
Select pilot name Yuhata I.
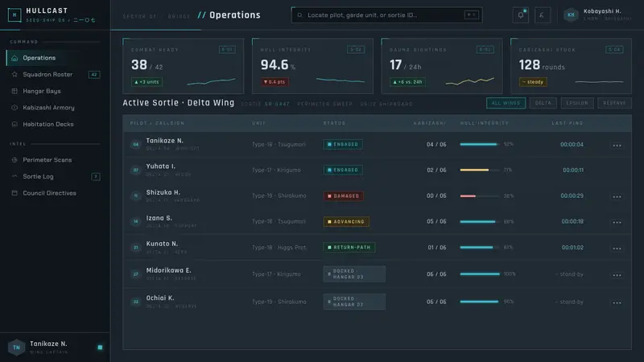click(x=160, y=167)
